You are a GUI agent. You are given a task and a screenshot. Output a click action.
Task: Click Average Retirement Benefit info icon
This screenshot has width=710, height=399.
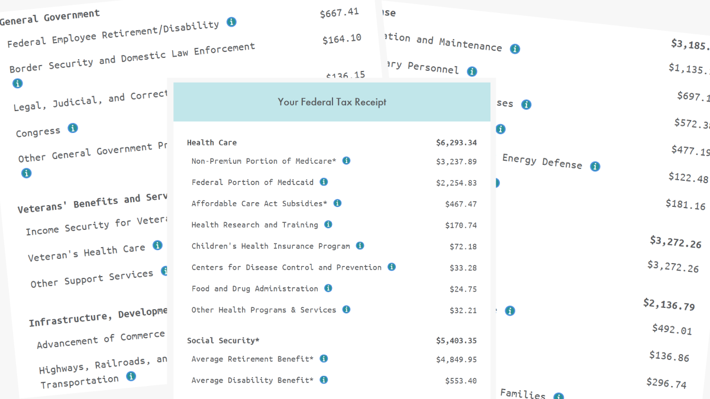click(x=324, y=359)
